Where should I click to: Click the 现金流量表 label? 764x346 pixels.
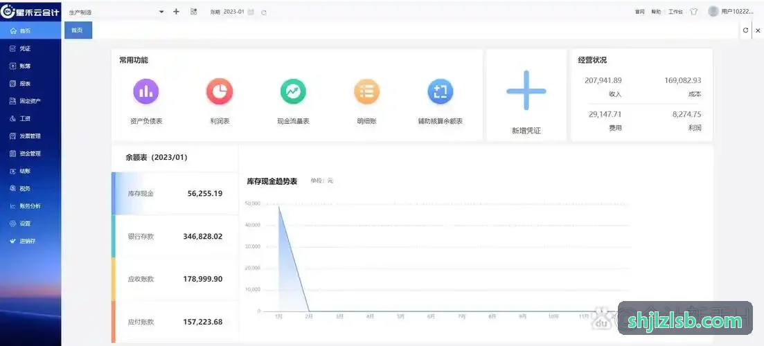click(293, 121)
